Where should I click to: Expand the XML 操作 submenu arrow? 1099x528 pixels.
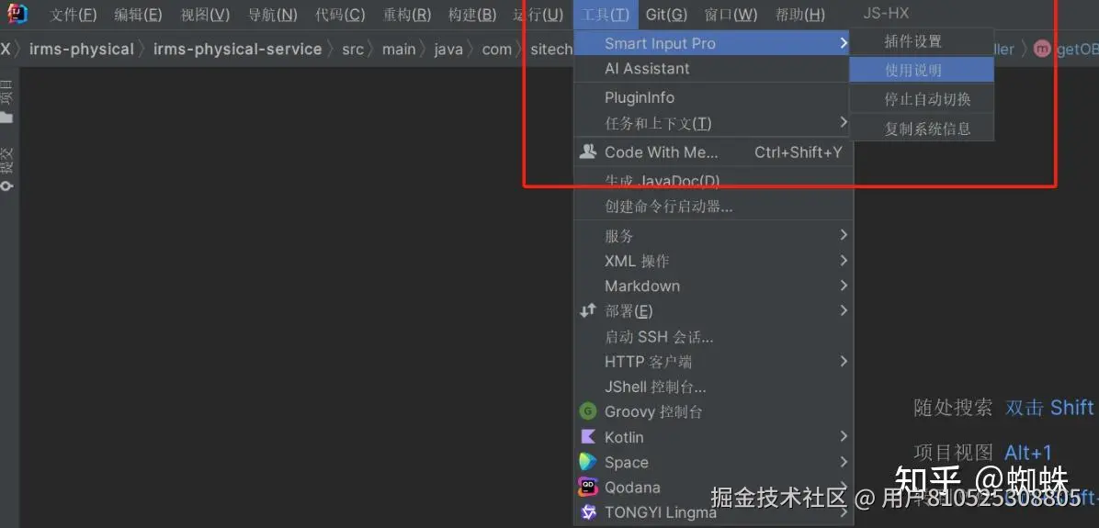844,261
